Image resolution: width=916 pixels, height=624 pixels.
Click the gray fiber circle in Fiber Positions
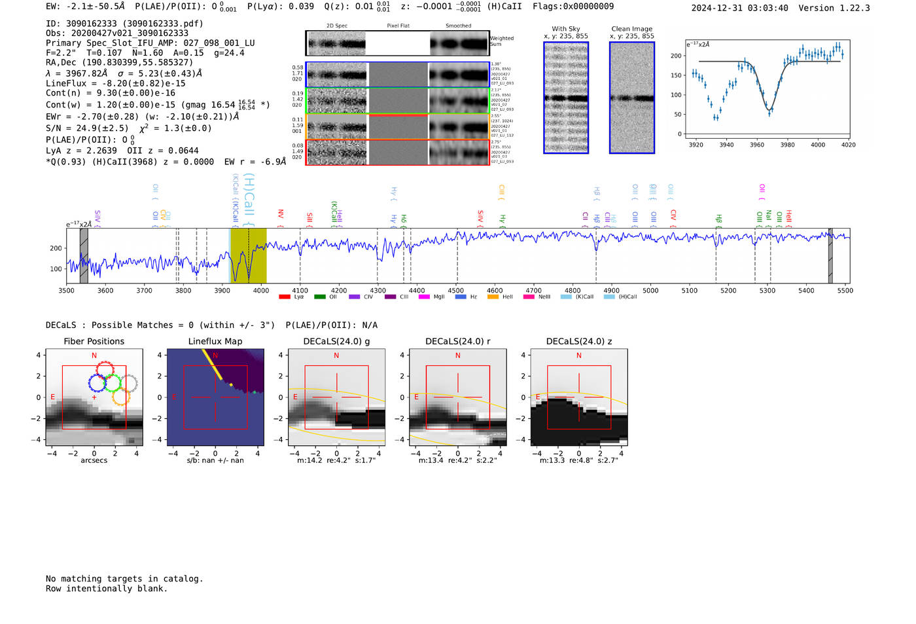click(x=129, y=383)
